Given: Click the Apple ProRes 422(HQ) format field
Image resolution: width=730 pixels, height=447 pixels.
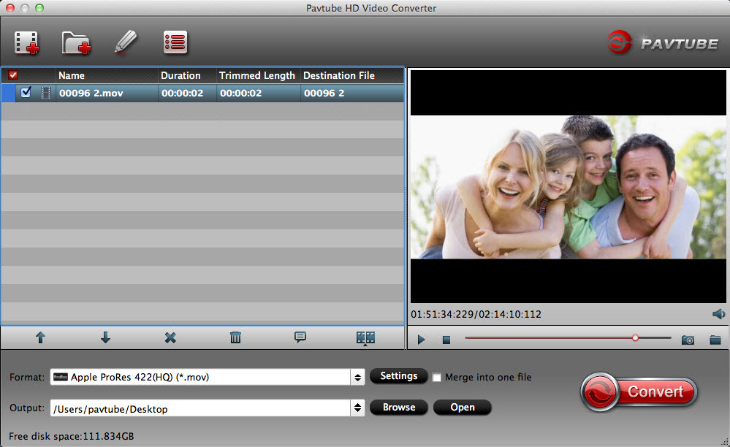Looking at the screenshot, I should pyautogui.click(x=201, y=377).
